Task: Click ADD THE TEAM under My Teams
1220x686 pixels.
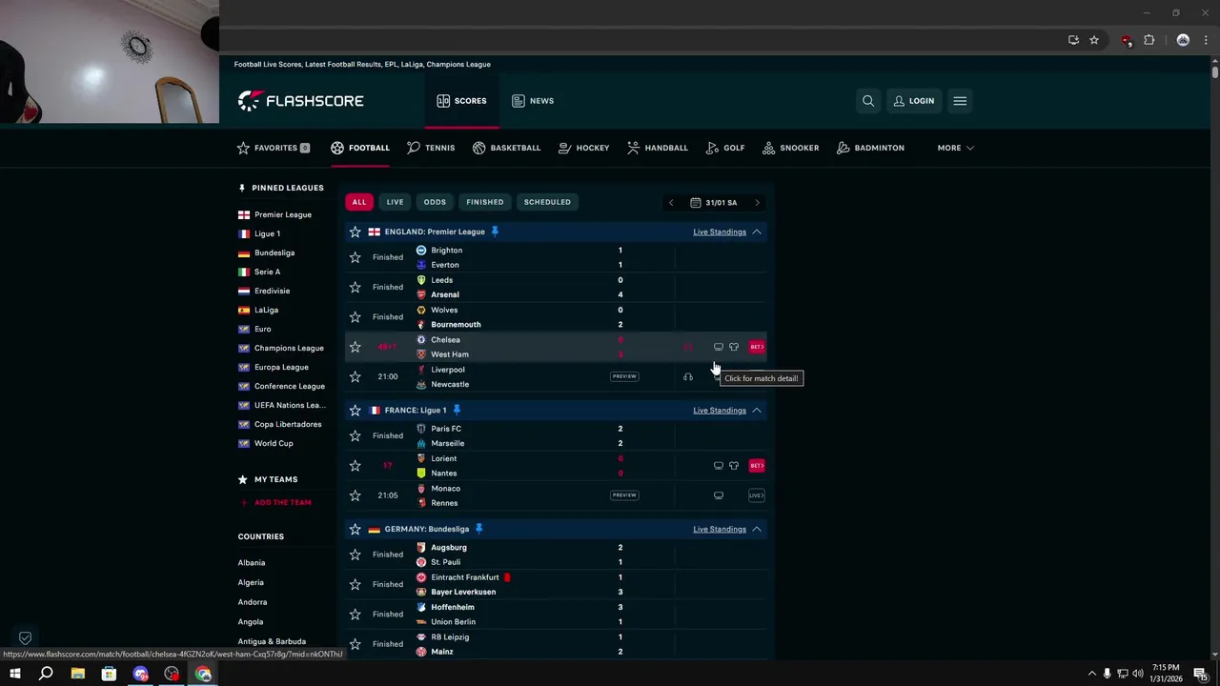Action: tap(274, 502)
